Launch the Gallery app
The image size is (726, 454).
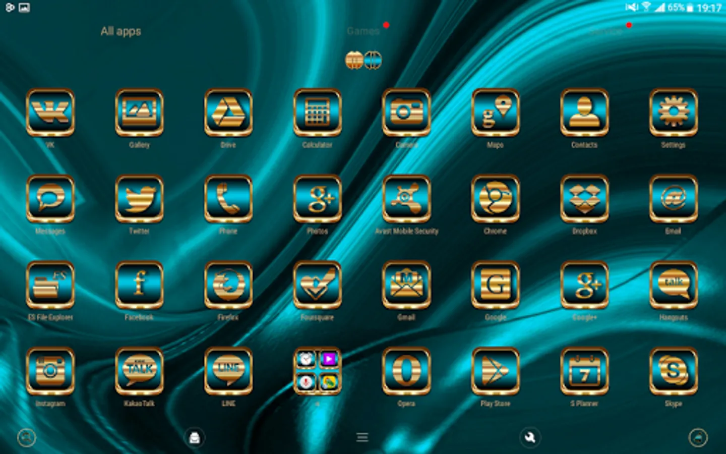(x=139, y=112)
